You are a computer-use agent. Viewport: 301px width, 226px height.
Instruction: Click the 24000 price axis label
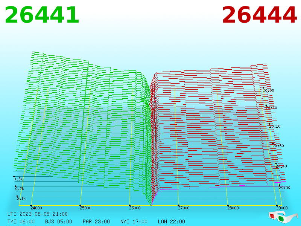click(x=36, y=208)
